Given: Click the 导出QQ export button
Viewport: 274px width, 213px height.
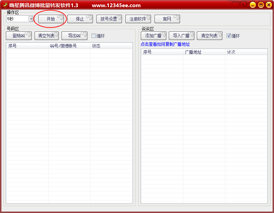Looking at the screenshot, I should 74,36.
